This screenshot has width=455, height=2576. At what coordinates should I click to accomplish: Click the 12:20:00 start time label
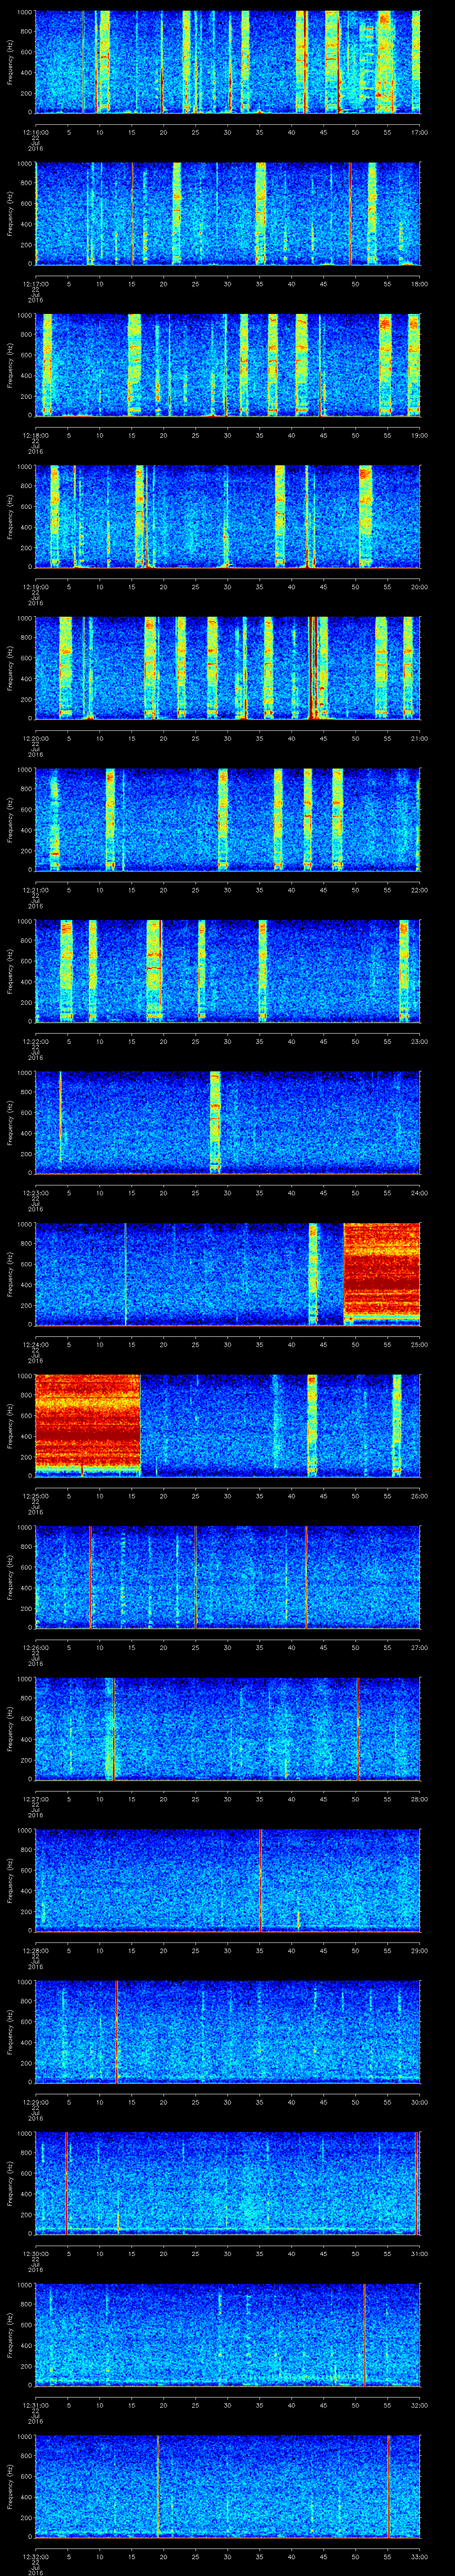[x=35, y=738]
